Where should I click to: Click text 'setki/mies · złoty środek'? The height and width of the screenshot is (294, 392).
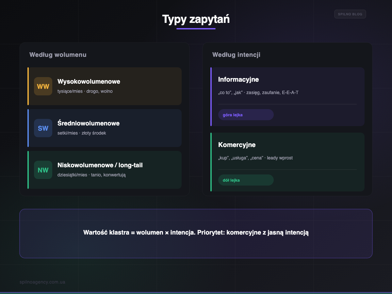(82, 133)
